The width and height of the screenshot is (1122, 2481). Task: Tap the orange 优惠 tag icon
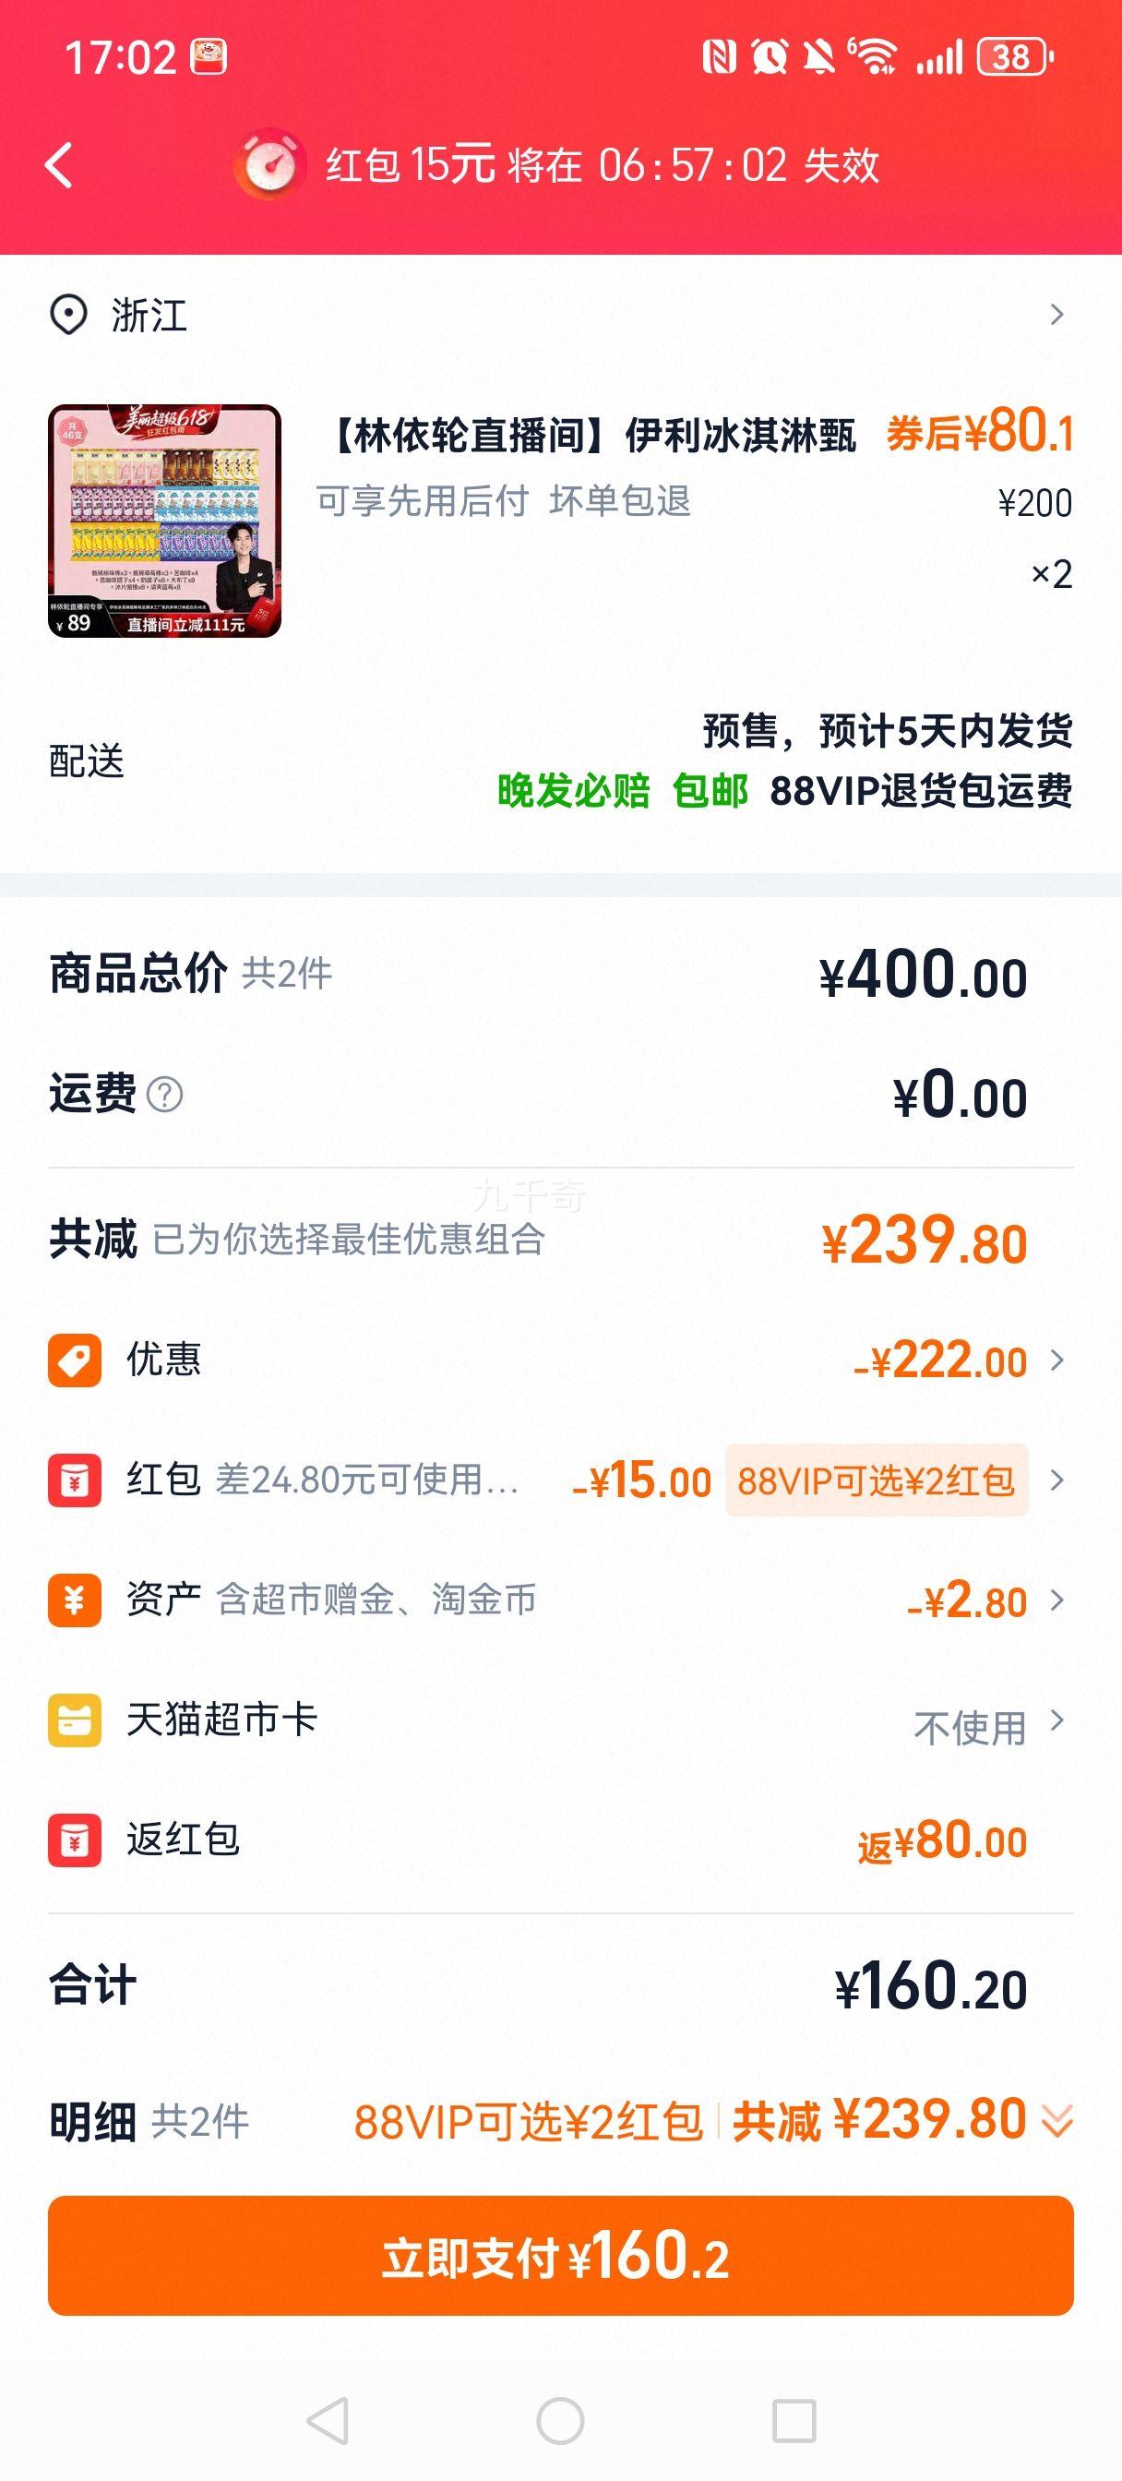pyautogui.click(x=75, y=1360)
